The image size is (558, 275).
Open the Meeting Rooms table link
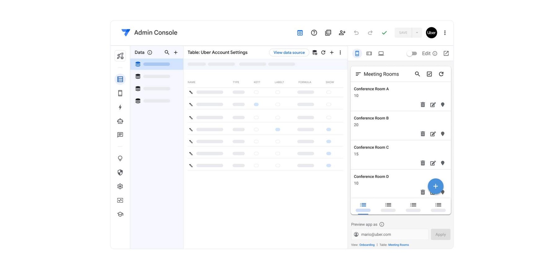399,245
